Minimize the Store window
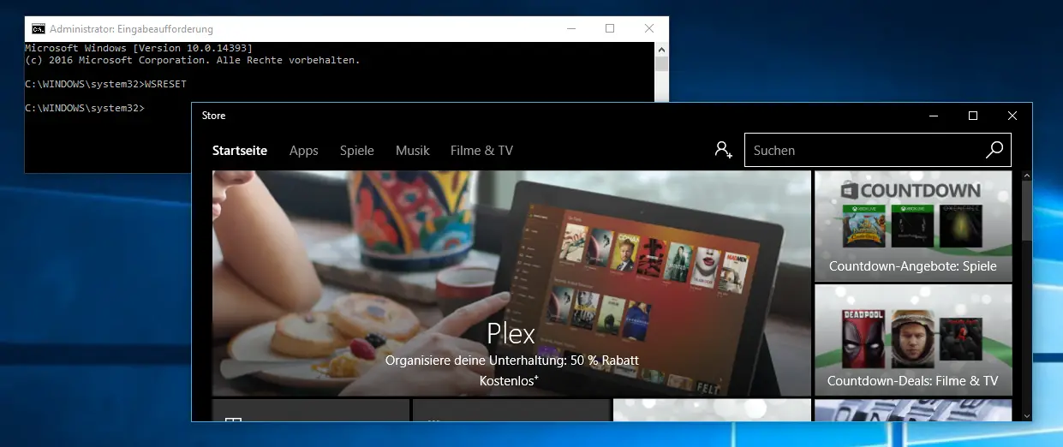 coord(934,116)
